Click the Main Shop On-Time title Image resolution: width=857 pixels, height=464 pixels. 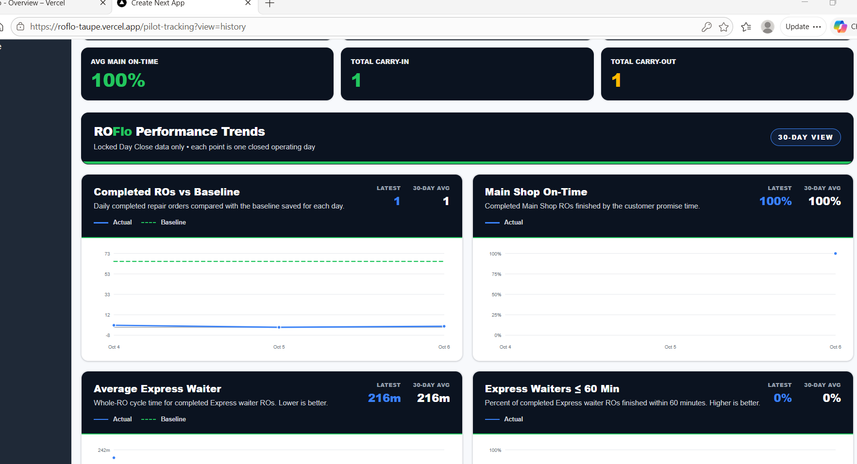pyautogui.click(x=536, y=192)
